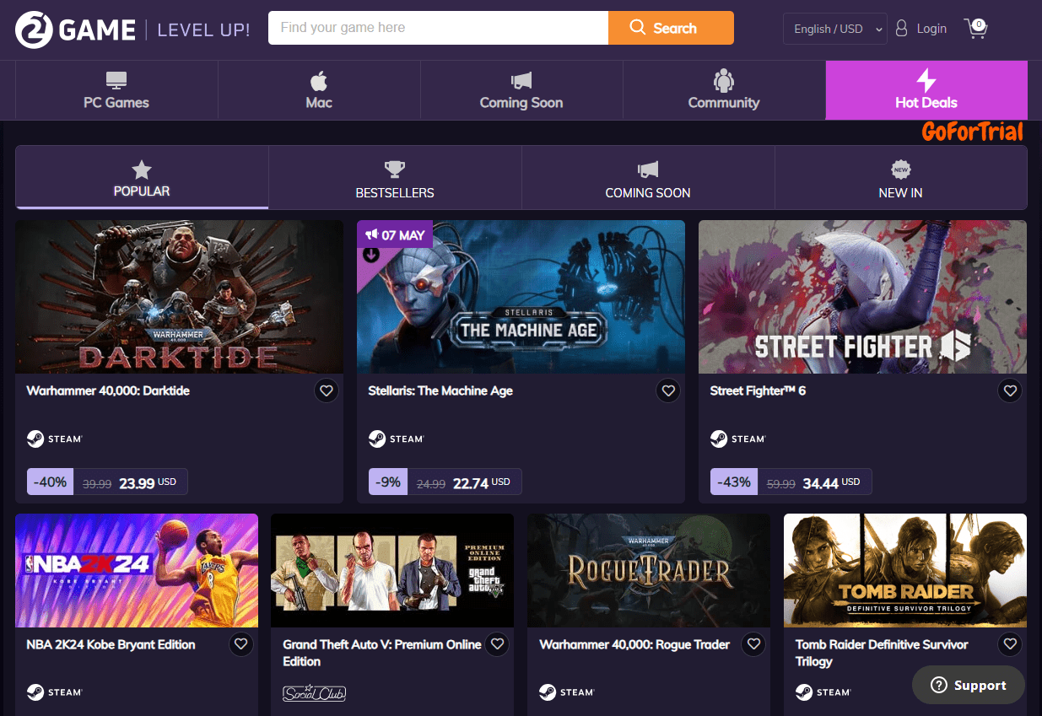Click the Community people icon
This screenshot has height=716, width=1042.
click(724, 80)
